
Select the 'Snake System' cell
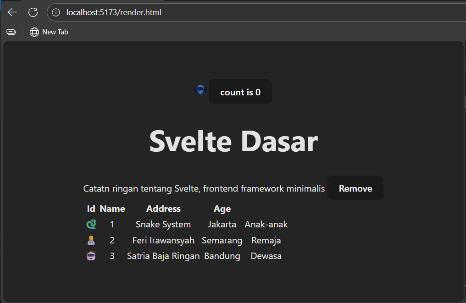163,224
